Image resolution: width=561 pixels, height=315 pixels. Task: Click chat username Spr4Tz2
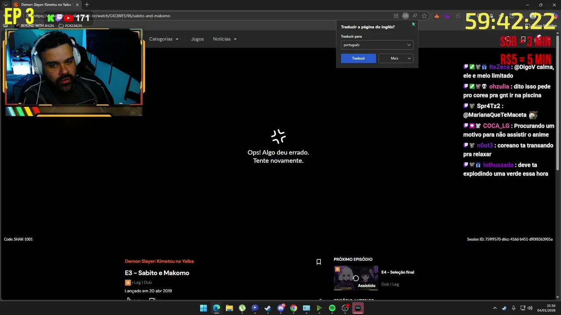(x=489, y=106)
